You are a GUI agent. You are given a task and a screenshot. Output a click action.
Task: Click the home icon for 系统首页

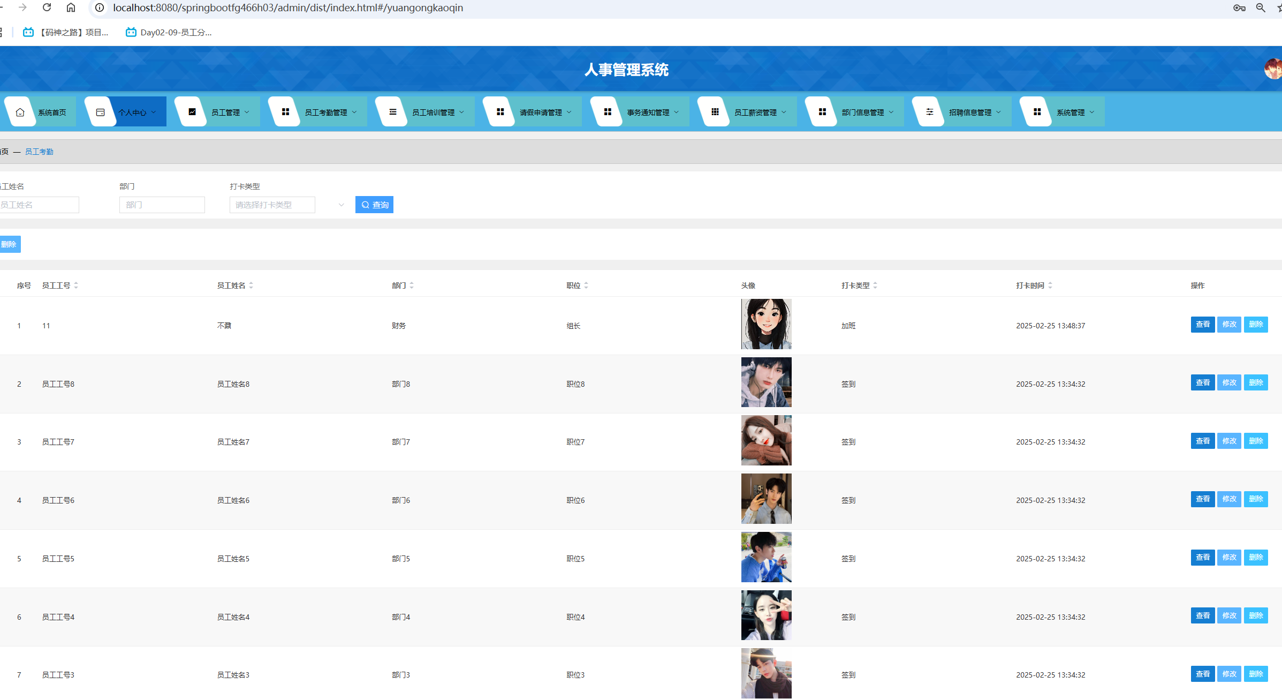(20, 112)
